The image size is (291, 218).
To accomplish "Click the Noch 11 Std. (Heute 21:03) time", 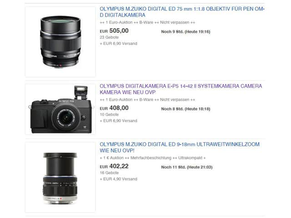I will click(187, 167).
